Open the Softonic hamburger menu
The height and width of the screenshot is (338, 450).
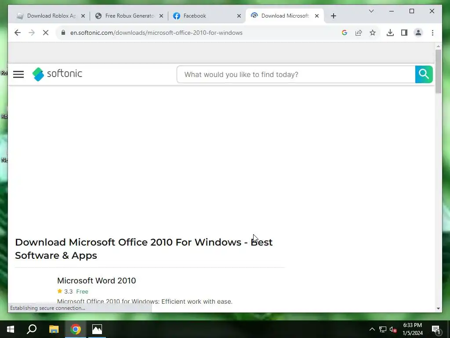pos(18,74)
